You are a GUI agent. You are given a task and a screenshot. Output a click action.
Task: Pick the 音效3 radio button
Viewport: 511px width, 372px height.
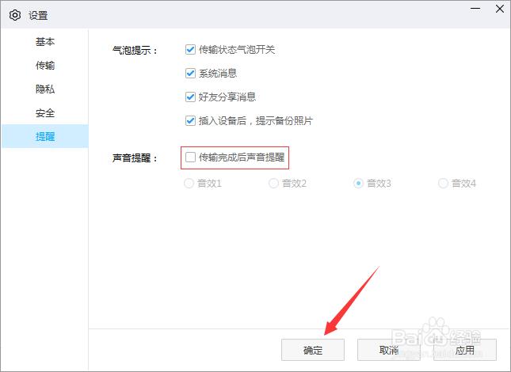click(x=358, y=184)
